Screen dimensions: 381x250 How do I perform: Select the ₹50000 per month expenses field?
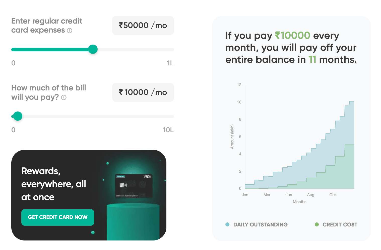[x=143, y=25]
